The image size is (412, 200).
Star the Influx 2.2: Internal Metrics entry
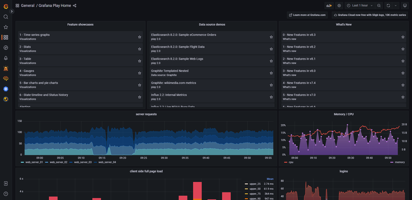point(271,97)
